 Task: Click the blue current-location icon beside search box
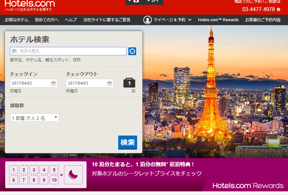[x=132, y=51]
